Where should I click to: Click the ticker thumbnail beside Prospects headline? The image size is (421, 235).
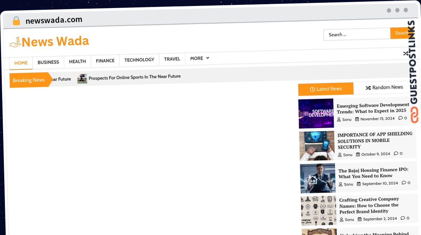click(82, 79)
